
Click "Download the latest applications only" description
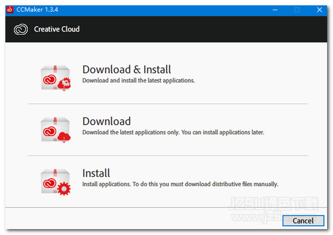coord(173,132)
